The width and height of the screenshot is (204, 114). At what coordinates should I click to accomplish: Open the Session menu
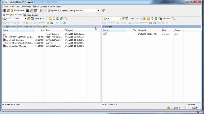pos(35,7)
